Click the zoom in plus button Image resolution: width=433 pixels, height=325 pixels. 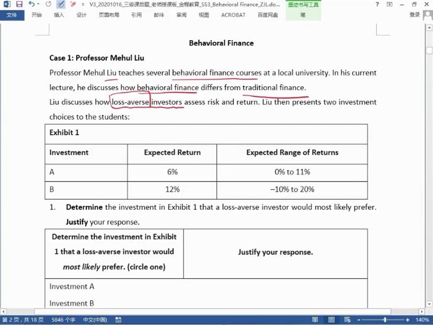[407, 320]
